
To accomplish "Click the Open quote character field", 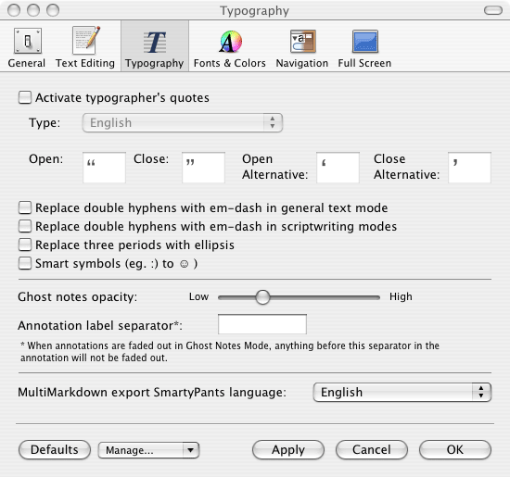I will pyautogui.click(x=104, y=168).
